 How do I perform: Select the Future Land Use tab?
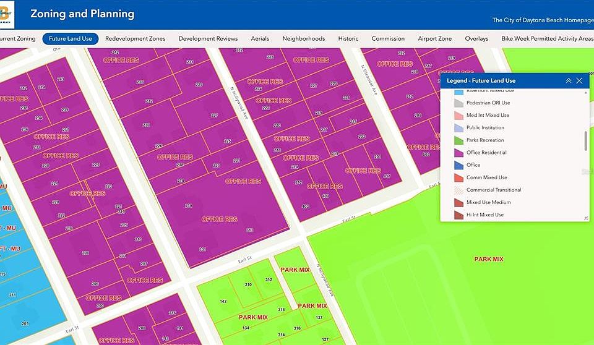(71, 38)
